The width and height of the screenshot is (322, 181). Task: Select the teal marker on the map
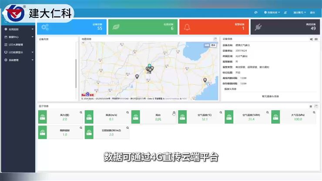150,66
